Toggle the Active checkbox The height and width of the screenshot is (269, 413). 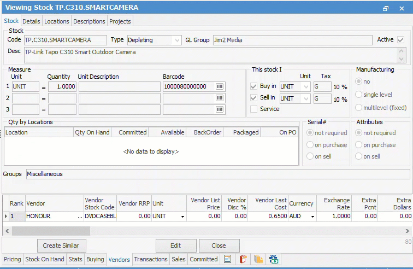click(401, 40)
